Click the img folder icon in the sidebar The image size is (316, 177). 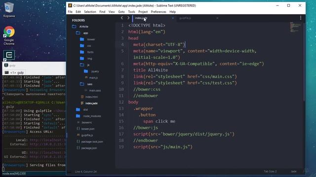(x=82, y=59)
